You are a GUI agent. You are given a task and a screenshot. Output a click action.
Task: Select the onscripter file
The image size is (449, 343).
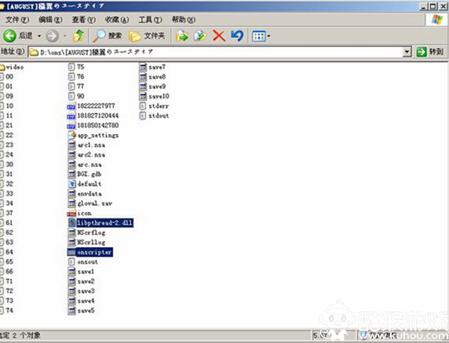(94, 252)
